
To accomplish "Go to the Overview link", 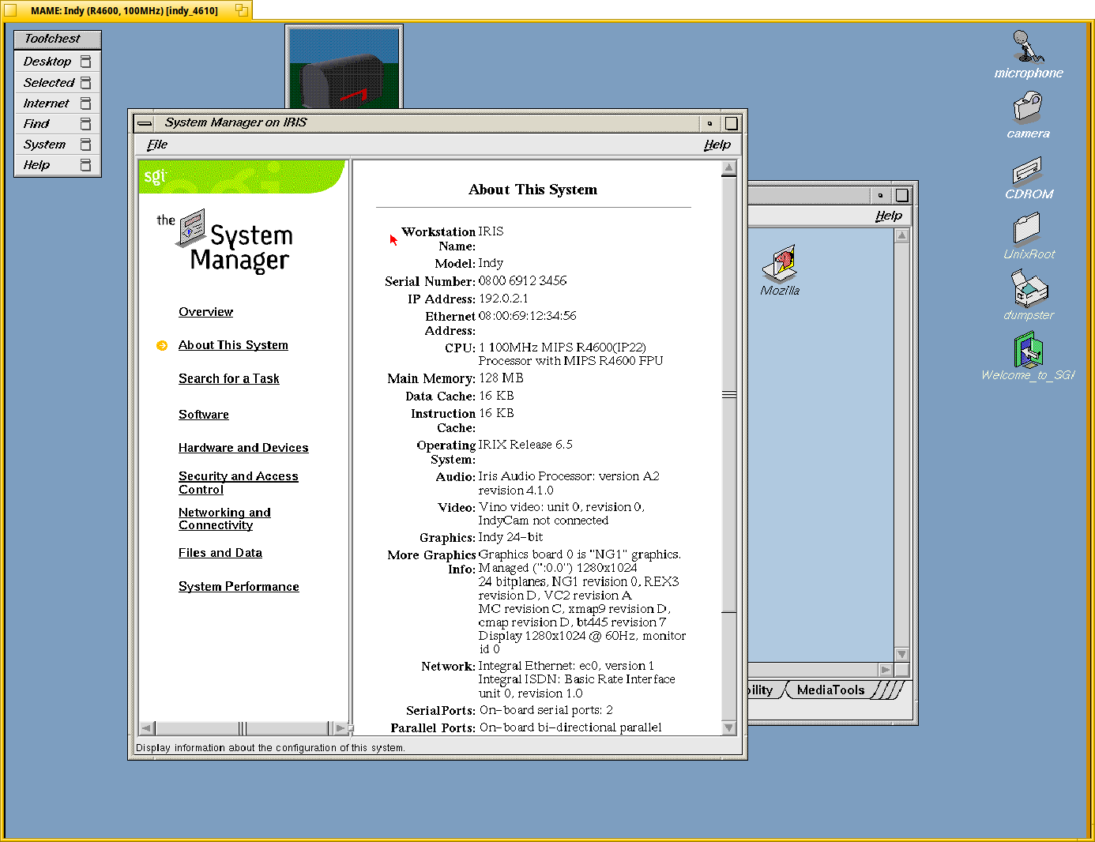I will click(205, 312).
